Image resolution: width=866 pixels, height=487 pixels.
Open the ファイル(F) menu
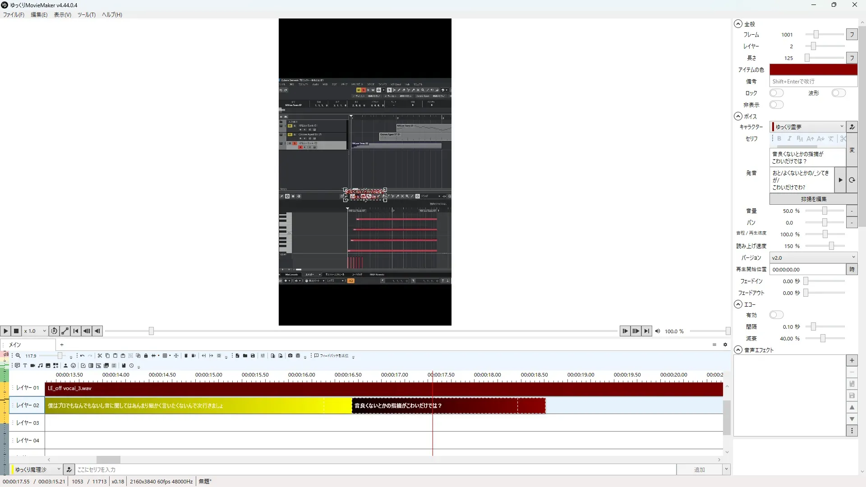coord(14,14)
